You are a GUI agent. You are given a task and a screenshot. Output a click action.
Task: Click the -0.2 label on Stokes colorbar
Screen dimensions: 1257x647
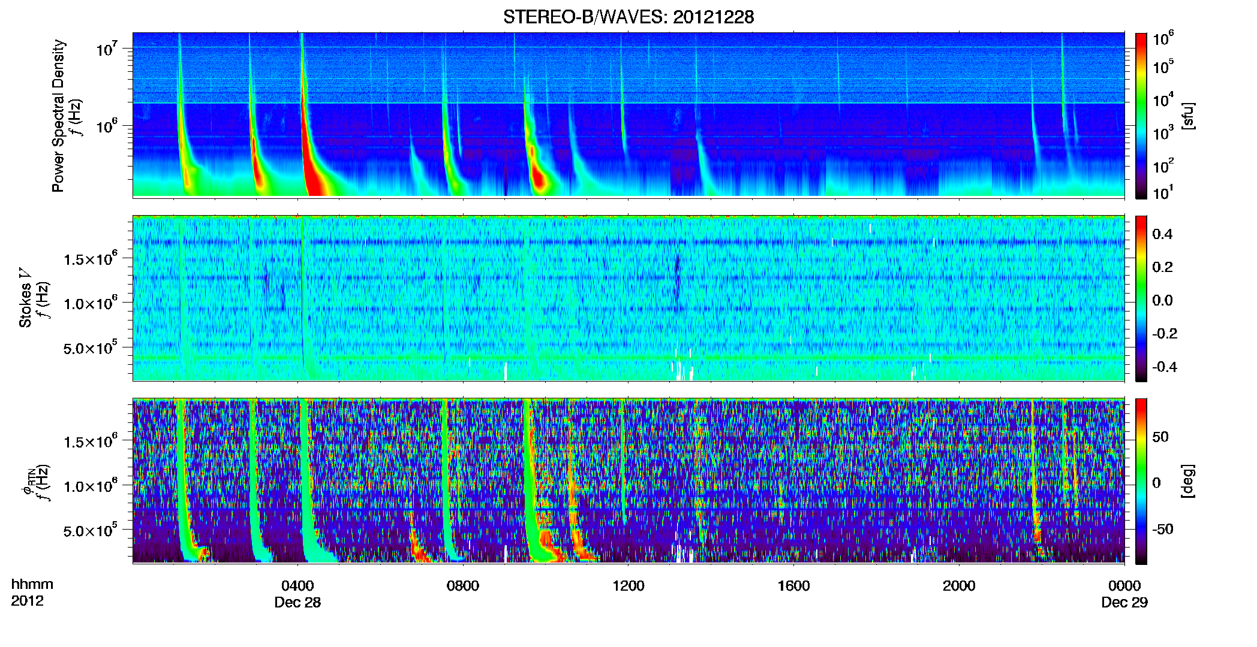pyautogui.click(x=1165, y=334)
